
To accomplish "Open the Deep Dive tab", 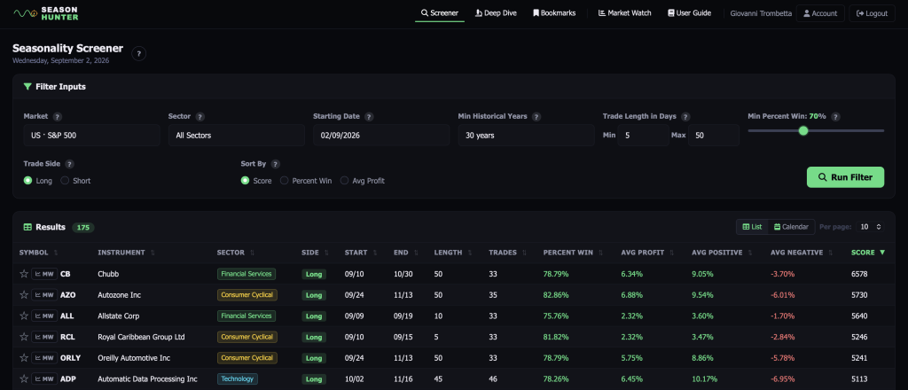I will pos(496,13).
